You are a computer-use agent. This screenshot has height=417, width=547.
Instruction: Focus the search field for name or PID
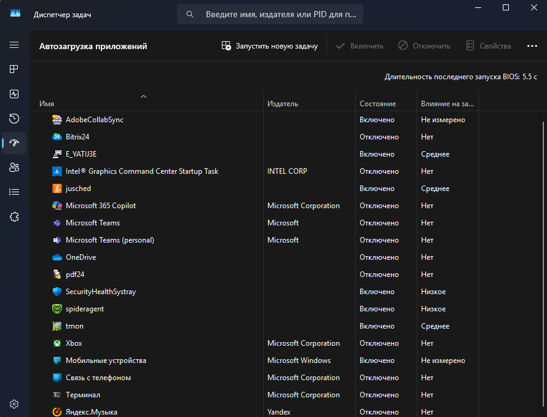pyautogui.click(x=270, y=14)
